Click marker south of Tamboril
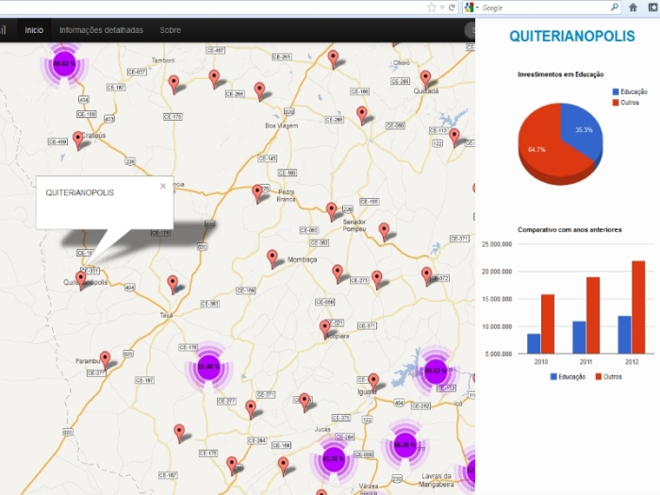The height and width of the screenshot is (495, 660). (x=173, y=84)
